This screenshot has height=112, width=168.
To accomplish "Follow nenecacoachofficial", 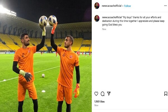I will (127, 6).
